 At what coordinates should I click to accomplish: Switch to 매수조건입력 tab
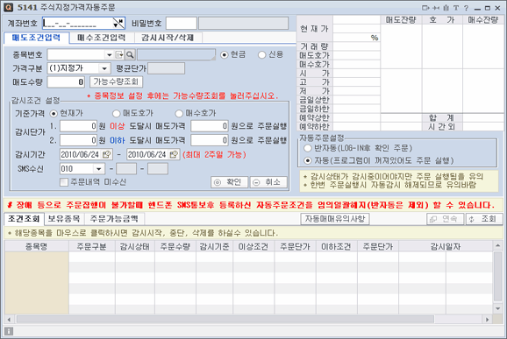pos(102,38)
